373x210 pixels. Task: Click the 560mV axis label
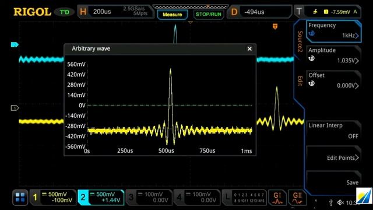[76, 64]
